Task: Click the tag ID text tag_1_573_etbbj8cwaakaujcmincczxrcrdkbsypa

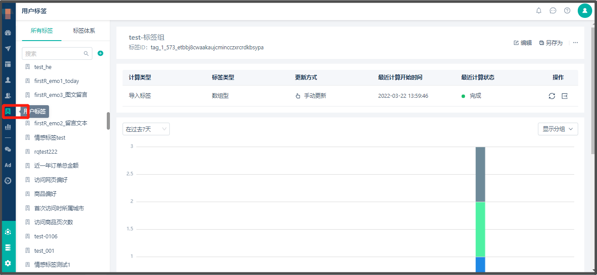Action: tap(207, 47)
